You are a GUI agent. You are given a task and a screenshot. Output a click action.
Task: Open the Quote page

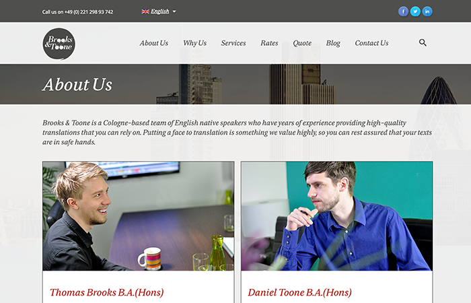[302, 43]
